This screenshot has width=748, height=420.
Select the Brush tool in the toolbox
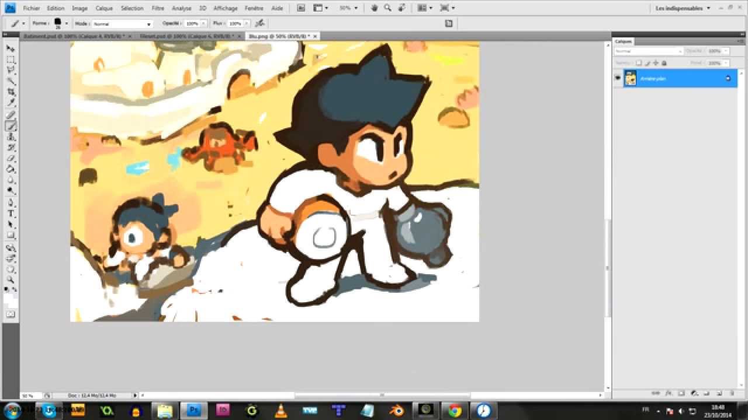point(11,125)
